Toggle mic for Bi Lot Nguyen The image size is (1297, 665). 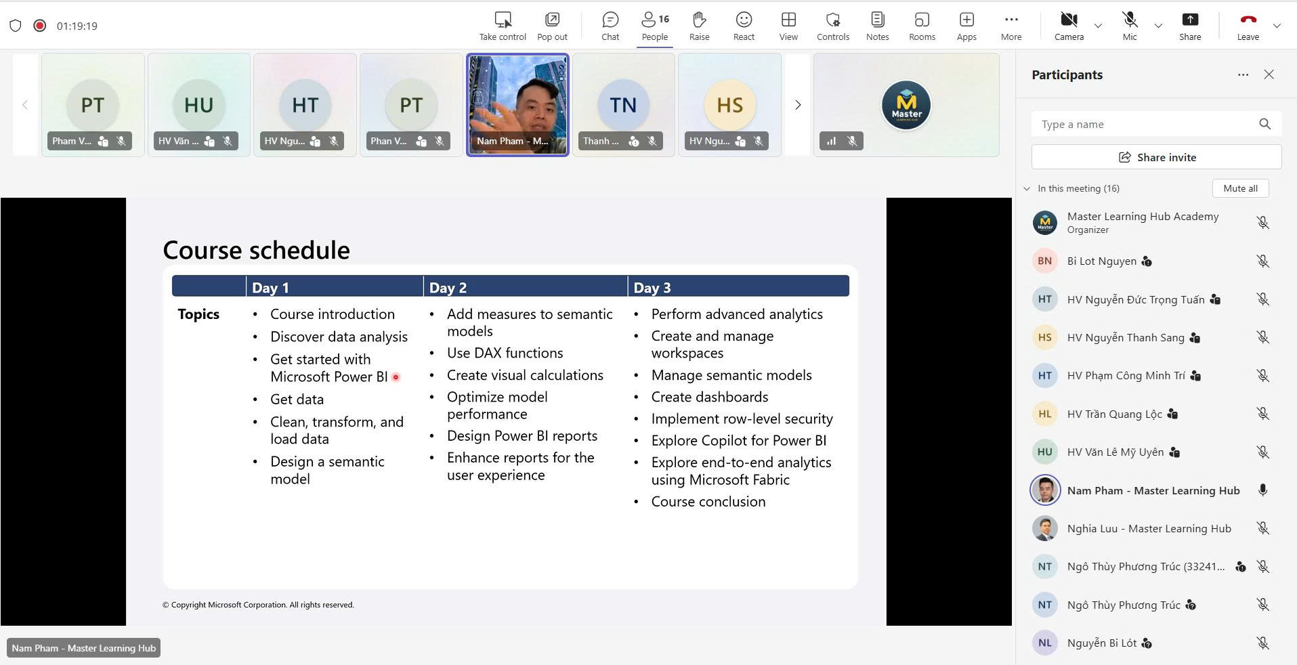[x=1262, y=261]
